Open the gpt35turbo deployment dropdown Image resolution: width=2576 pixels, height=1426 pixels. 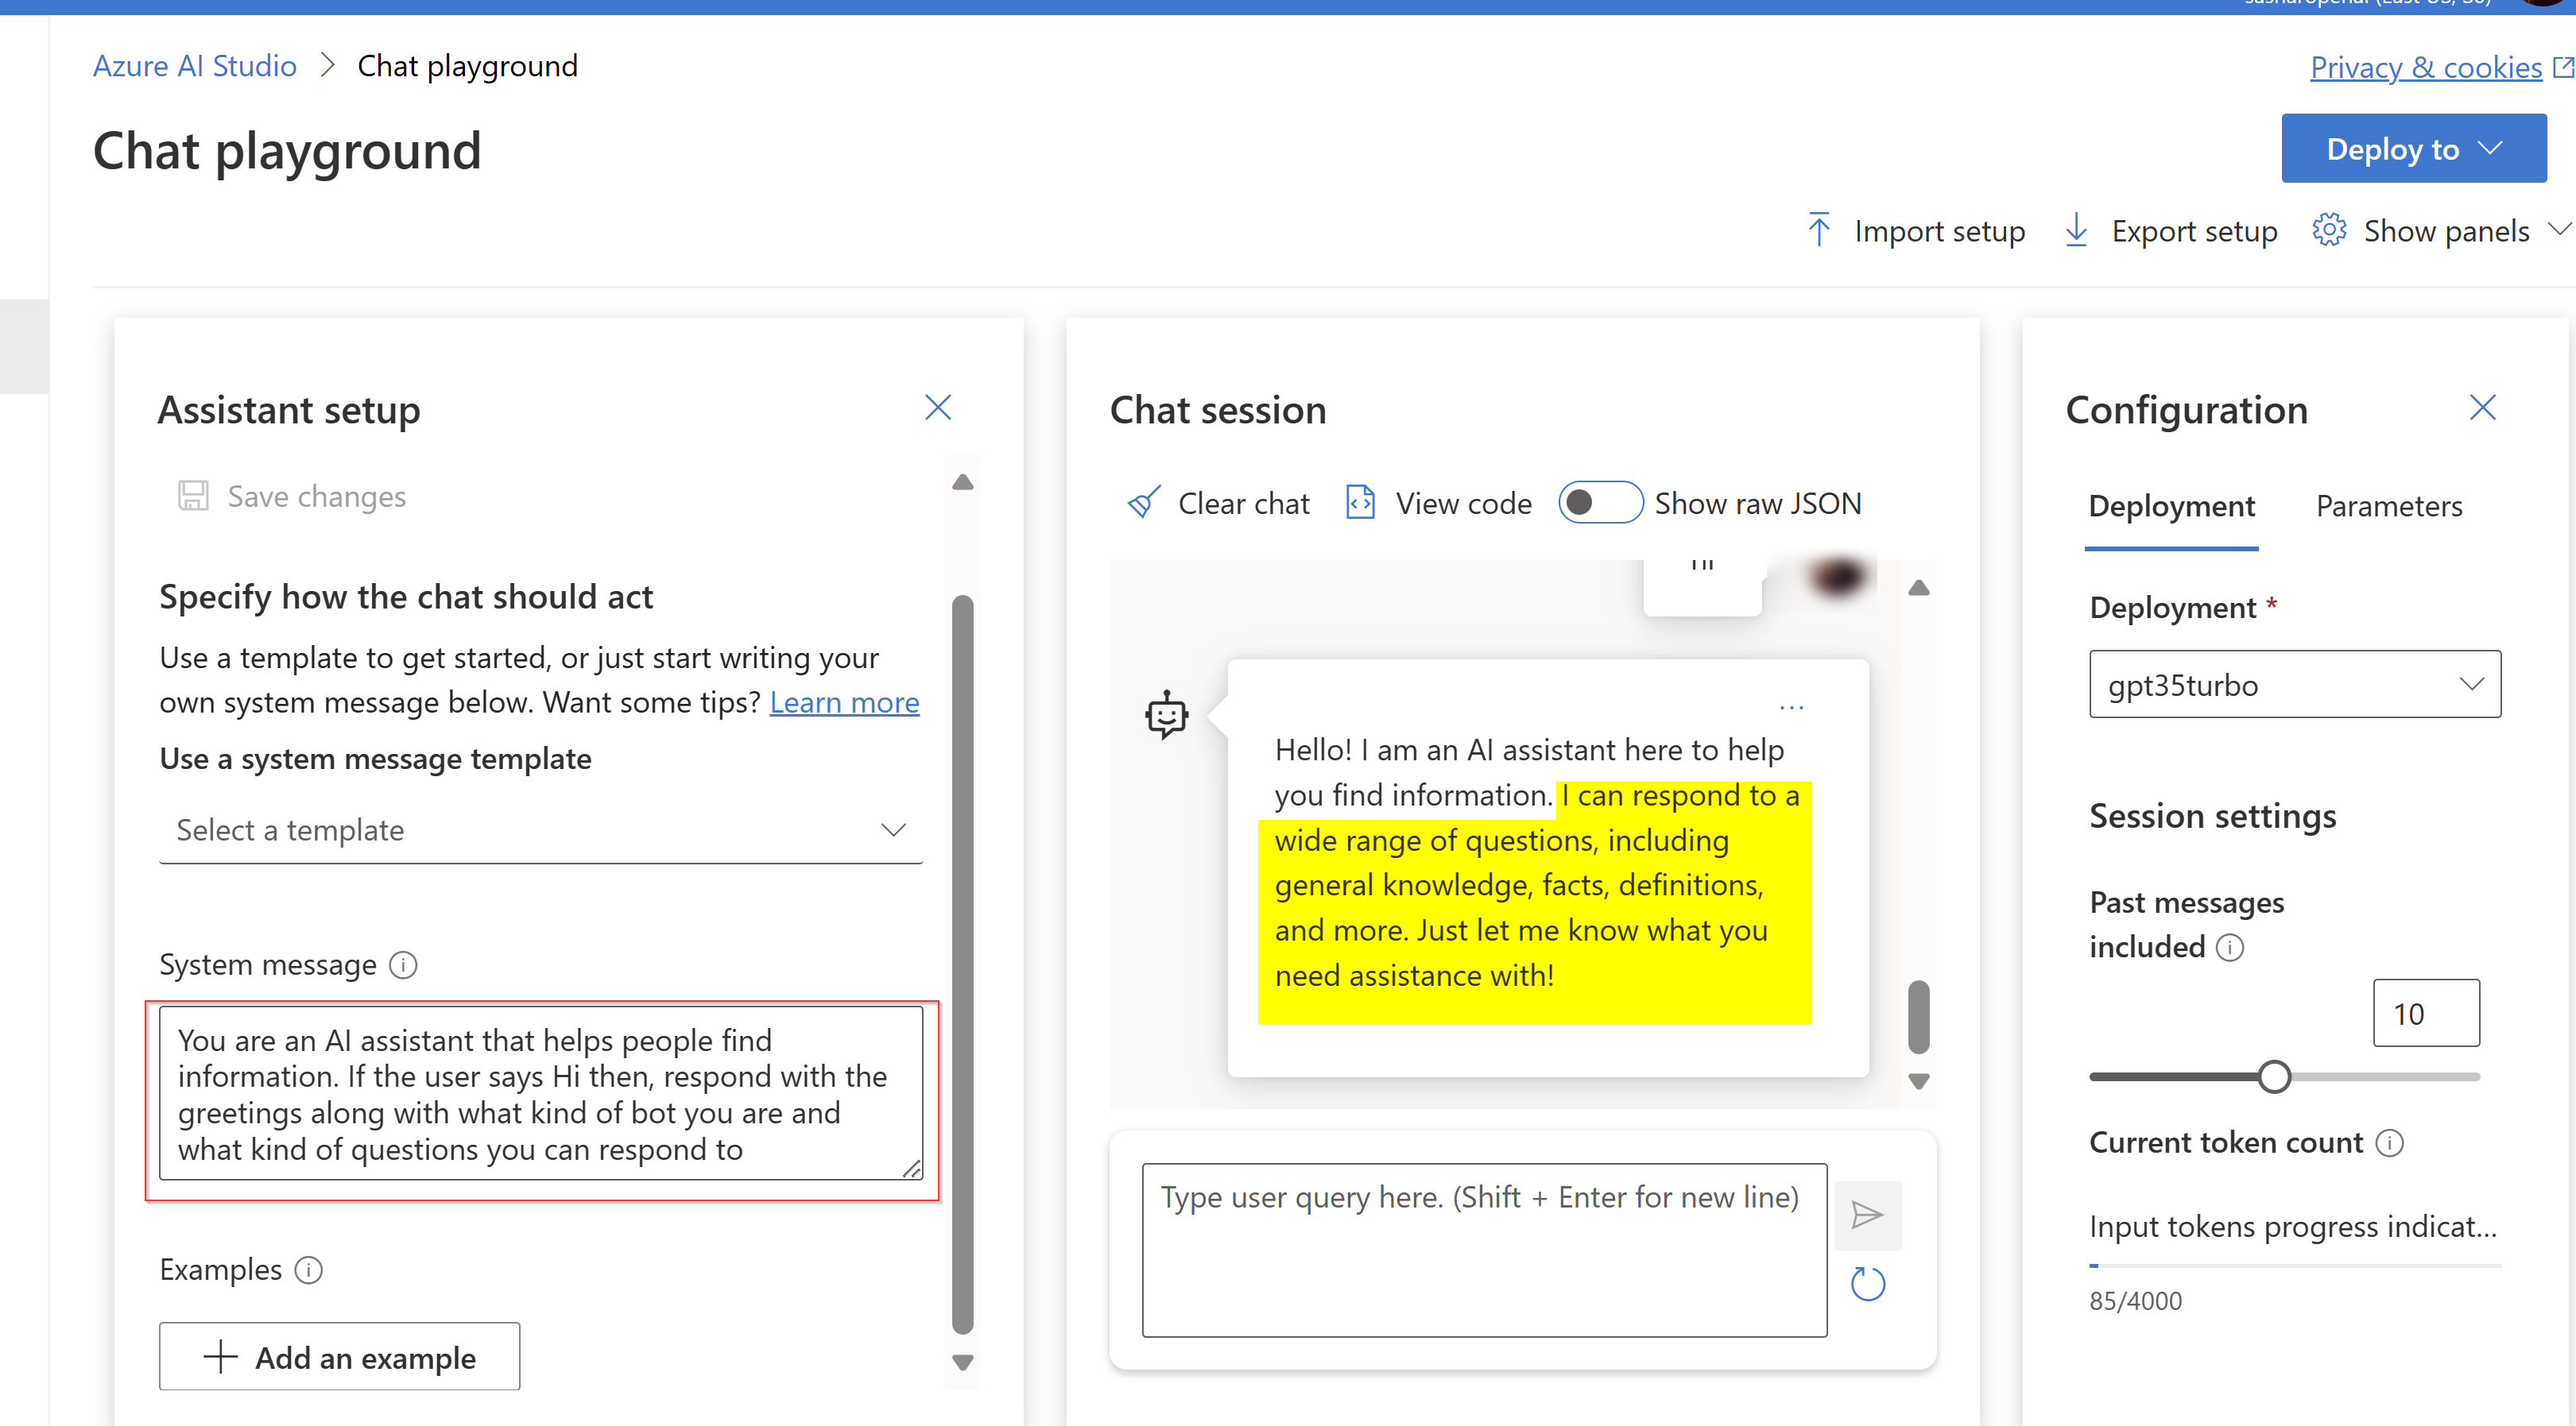(2293, 685)
